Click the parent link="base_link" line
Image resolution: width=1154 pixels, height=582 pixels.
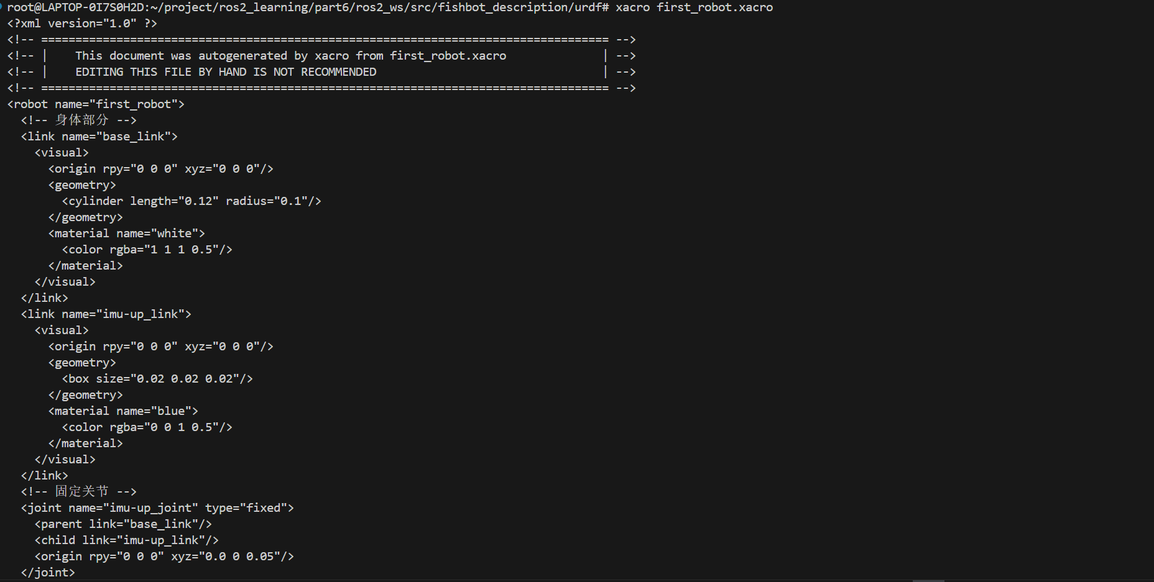pyautogui.click(x=123, y=524)
